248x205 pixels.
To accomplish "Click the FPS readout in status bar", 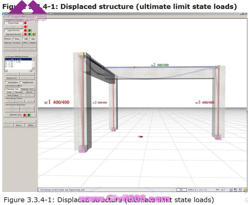I will [x=220, y=190].
